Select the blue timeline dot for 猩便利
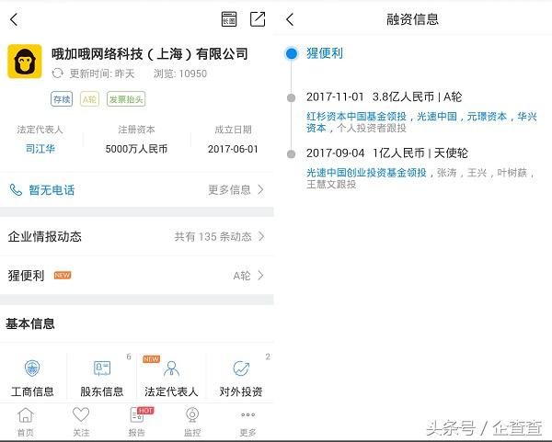The height and width of the screenshot is (442, 552). pos(291,53)
